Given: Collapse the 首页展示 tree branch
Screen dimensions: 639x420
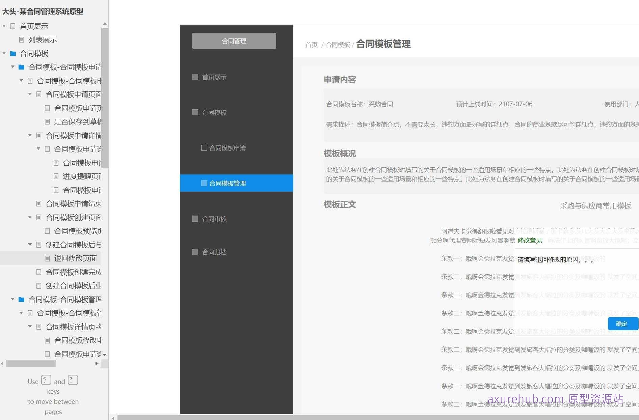Looking at the screenshot, I should pyautogui.click(x=4, y=26).
